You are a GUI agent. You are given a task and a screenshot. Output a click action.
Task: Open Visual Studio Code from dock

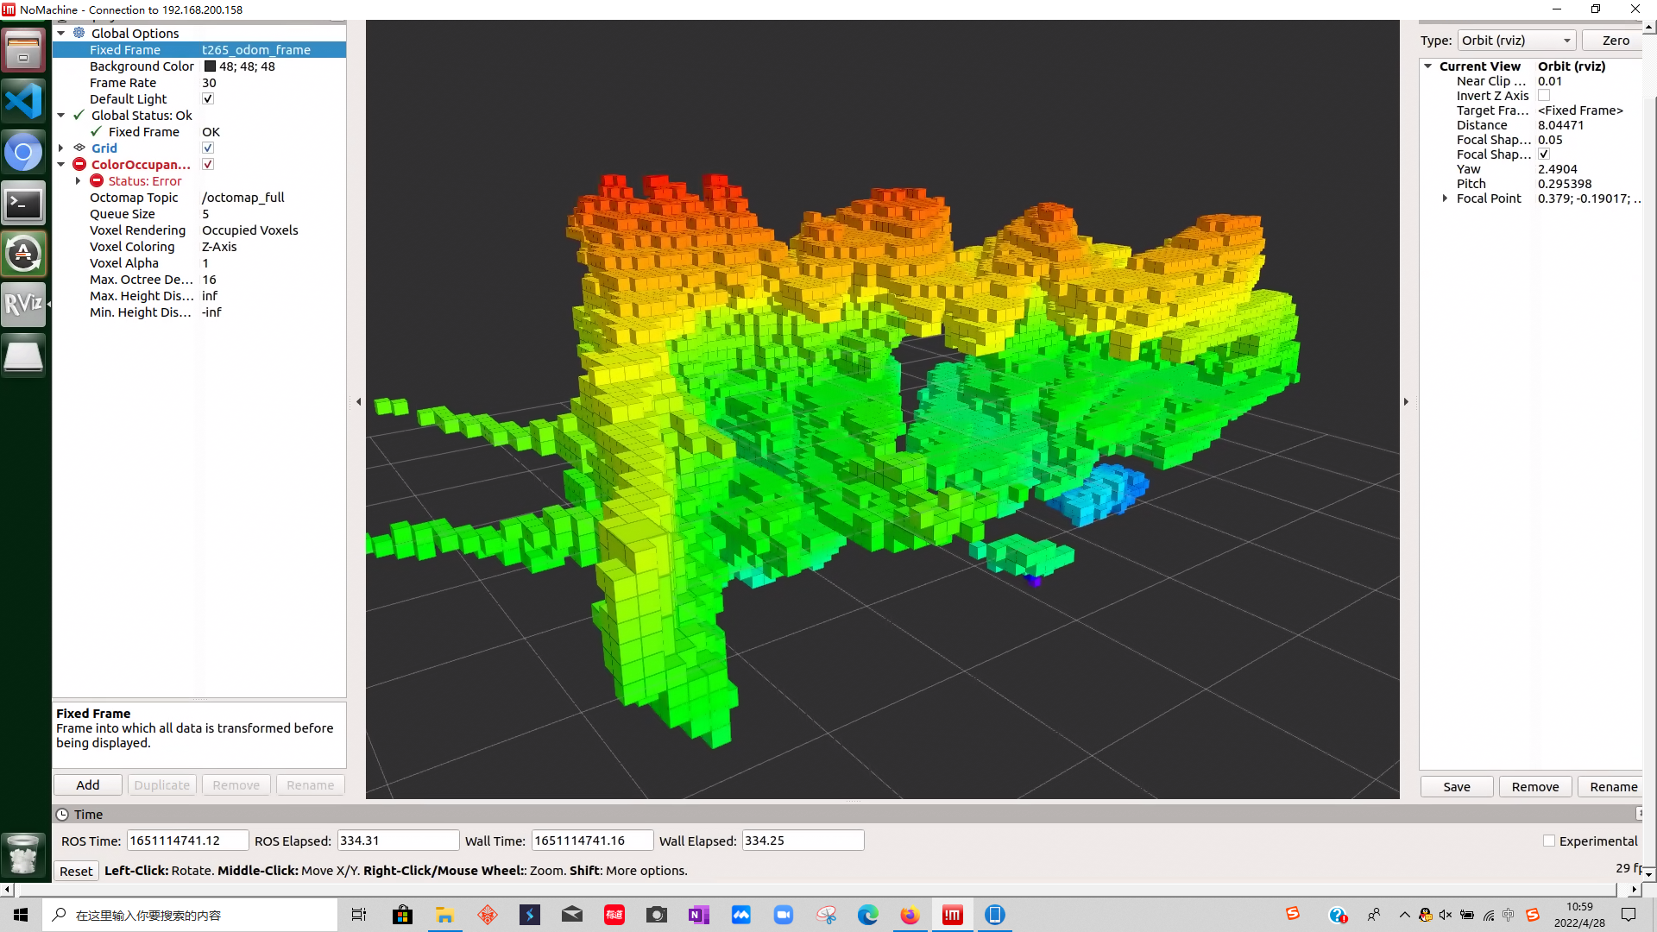pos(23,101)
